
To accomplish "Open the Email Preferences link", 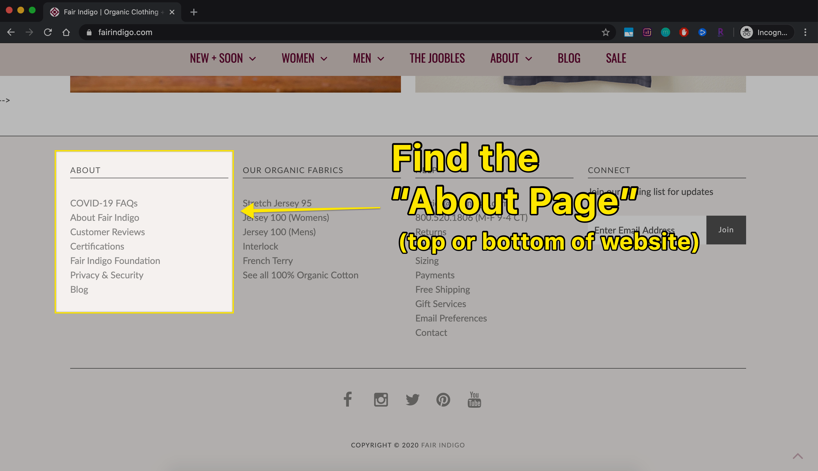I will (x=451, y=318).
